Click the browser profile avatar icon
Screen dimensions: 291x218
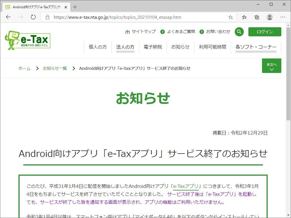[x=269, y=17]
